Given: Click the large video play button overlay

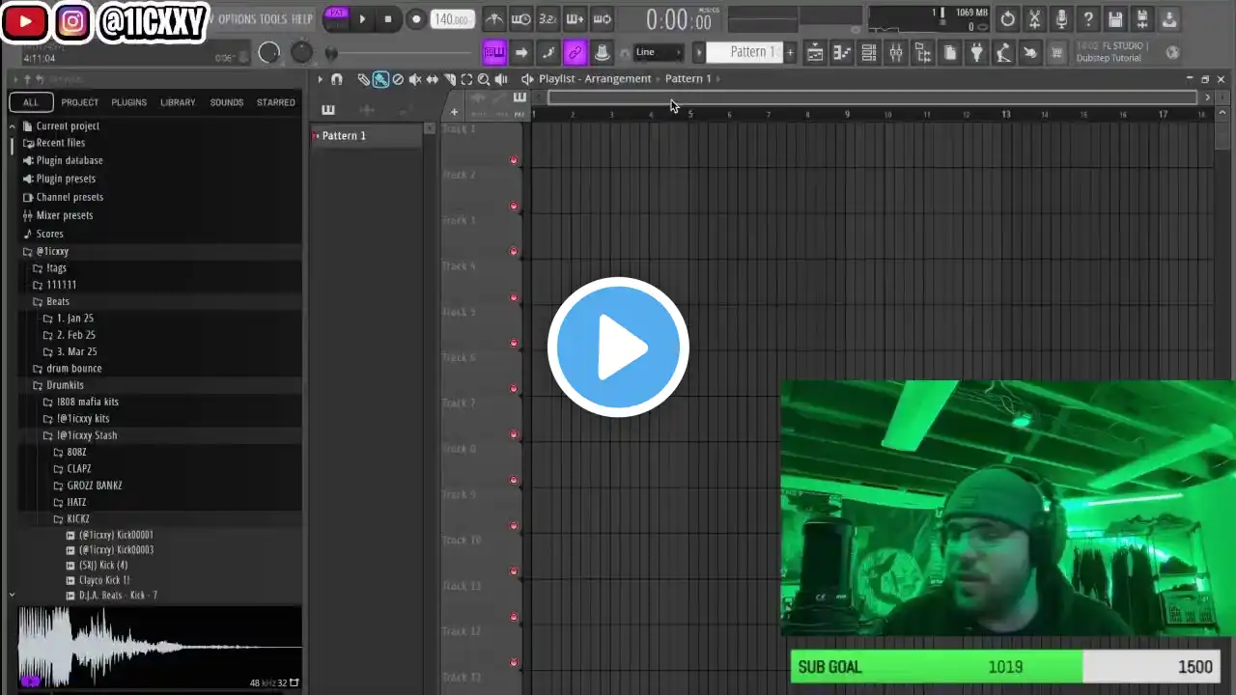Looking at the screenshot, I should pyautogui.click(x=618, y=347).
